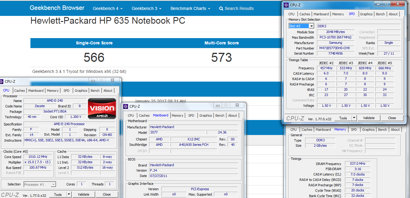Select Bench tab in Mainboard window
This screenshot has width=410, height=198.
(220, 115)
